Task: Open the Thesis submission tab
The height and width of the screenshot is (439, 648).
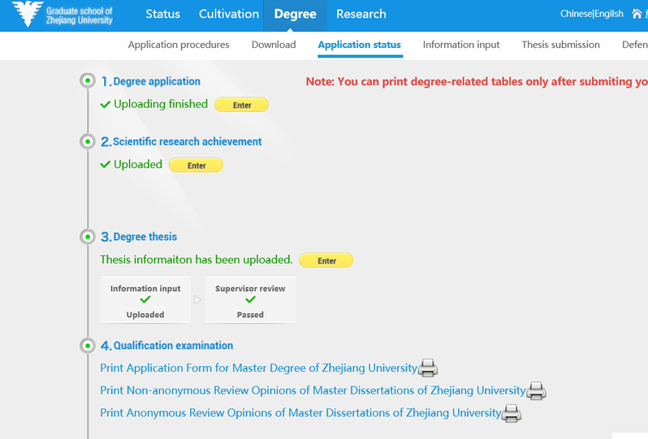Action: pos(560,45)
